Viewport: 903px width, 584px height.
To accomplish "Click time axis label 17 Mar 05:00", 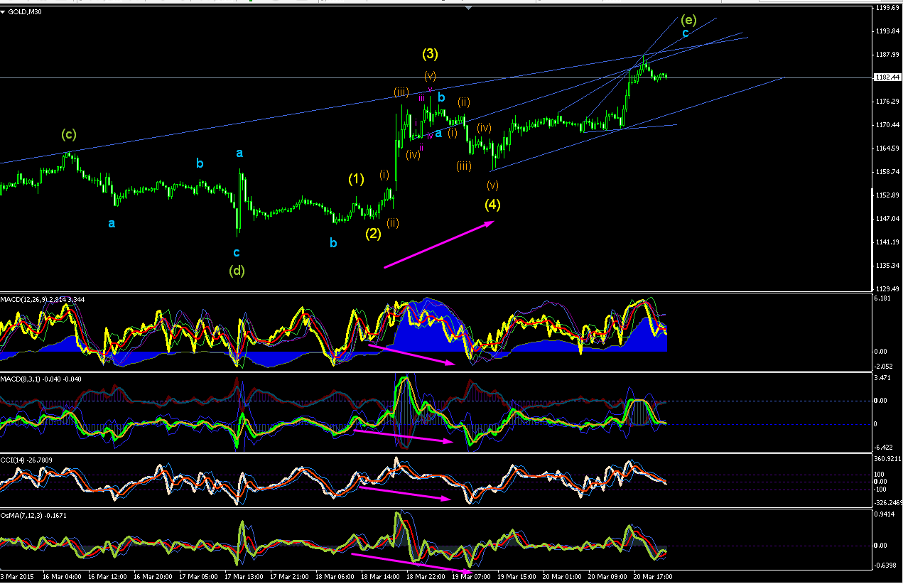I will click(200, 576).
